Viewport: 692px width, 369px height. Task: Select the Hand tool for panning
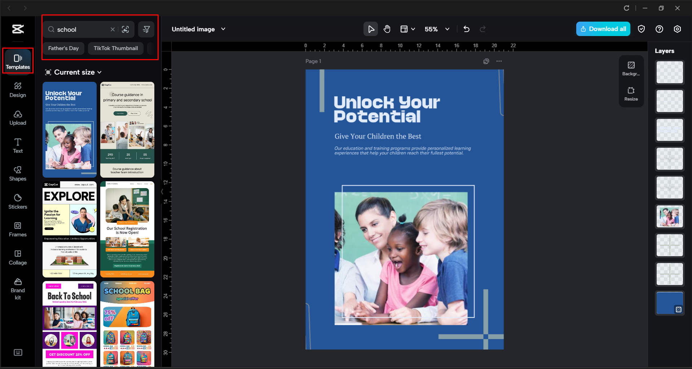pos(387,29)
